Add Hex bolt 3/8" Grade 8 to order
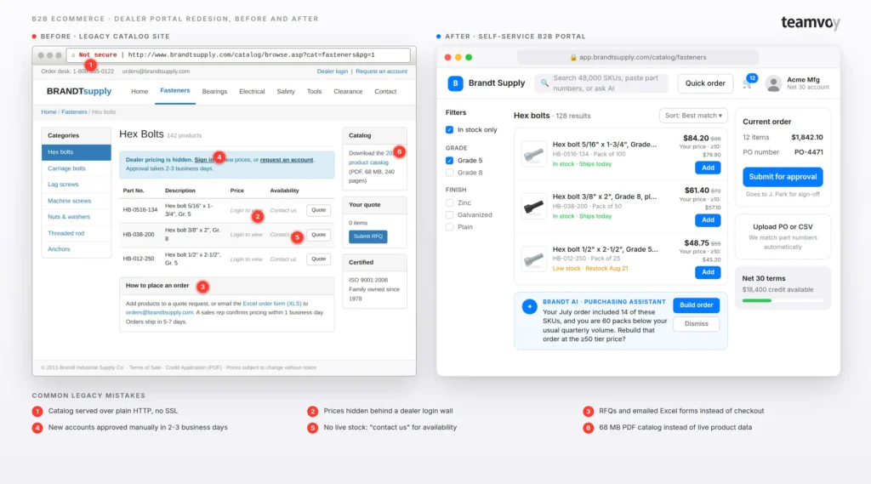 point(708,220)
